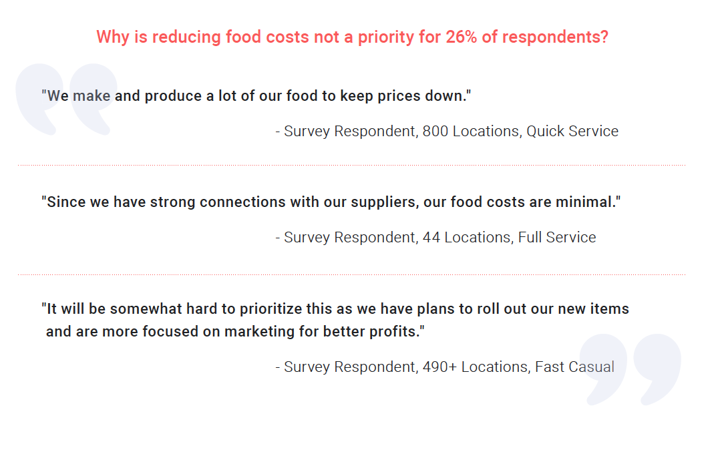The height and width of the screenshot is (452, 712).
Task: Click the "26%" in the heading
Action: point(461,37)
